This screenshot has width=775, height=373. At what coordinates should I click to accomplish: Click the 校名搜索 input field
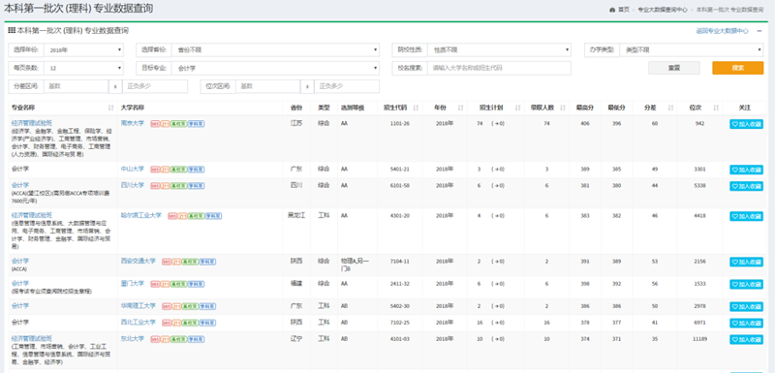tap(499, 68)
